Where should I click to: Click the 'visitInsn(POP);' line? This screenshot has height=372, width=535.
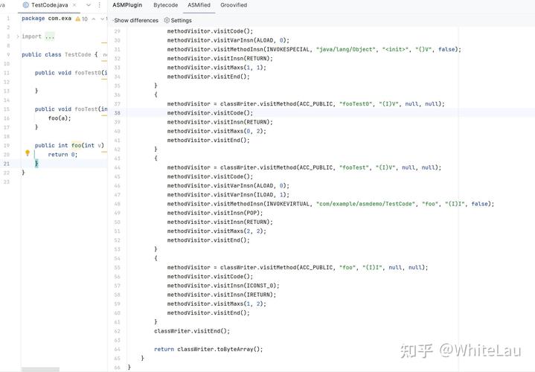click(215, 213)
